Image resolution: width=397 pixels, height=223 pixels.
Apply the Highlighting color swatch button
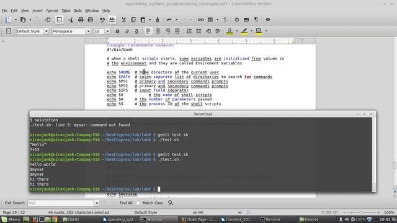[x=244, y=31]
